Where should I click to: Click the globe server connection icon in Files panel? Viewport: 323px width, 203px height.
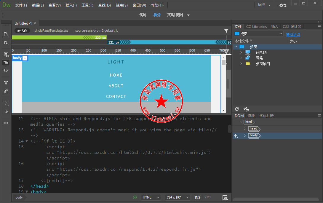pyautogui.click(x=246, y=109)
